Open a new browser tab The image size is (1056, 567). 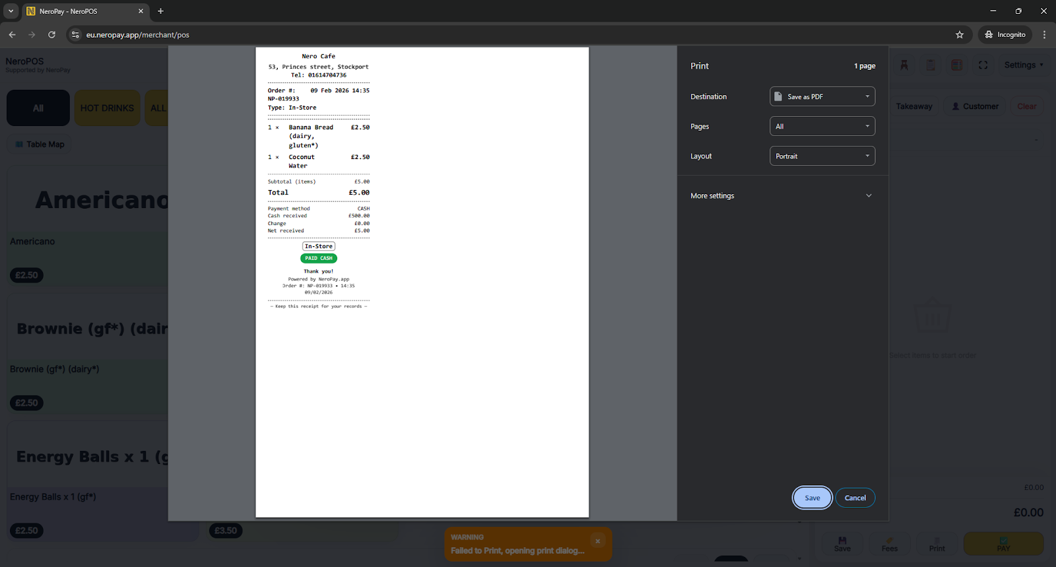tap(160, 11)
